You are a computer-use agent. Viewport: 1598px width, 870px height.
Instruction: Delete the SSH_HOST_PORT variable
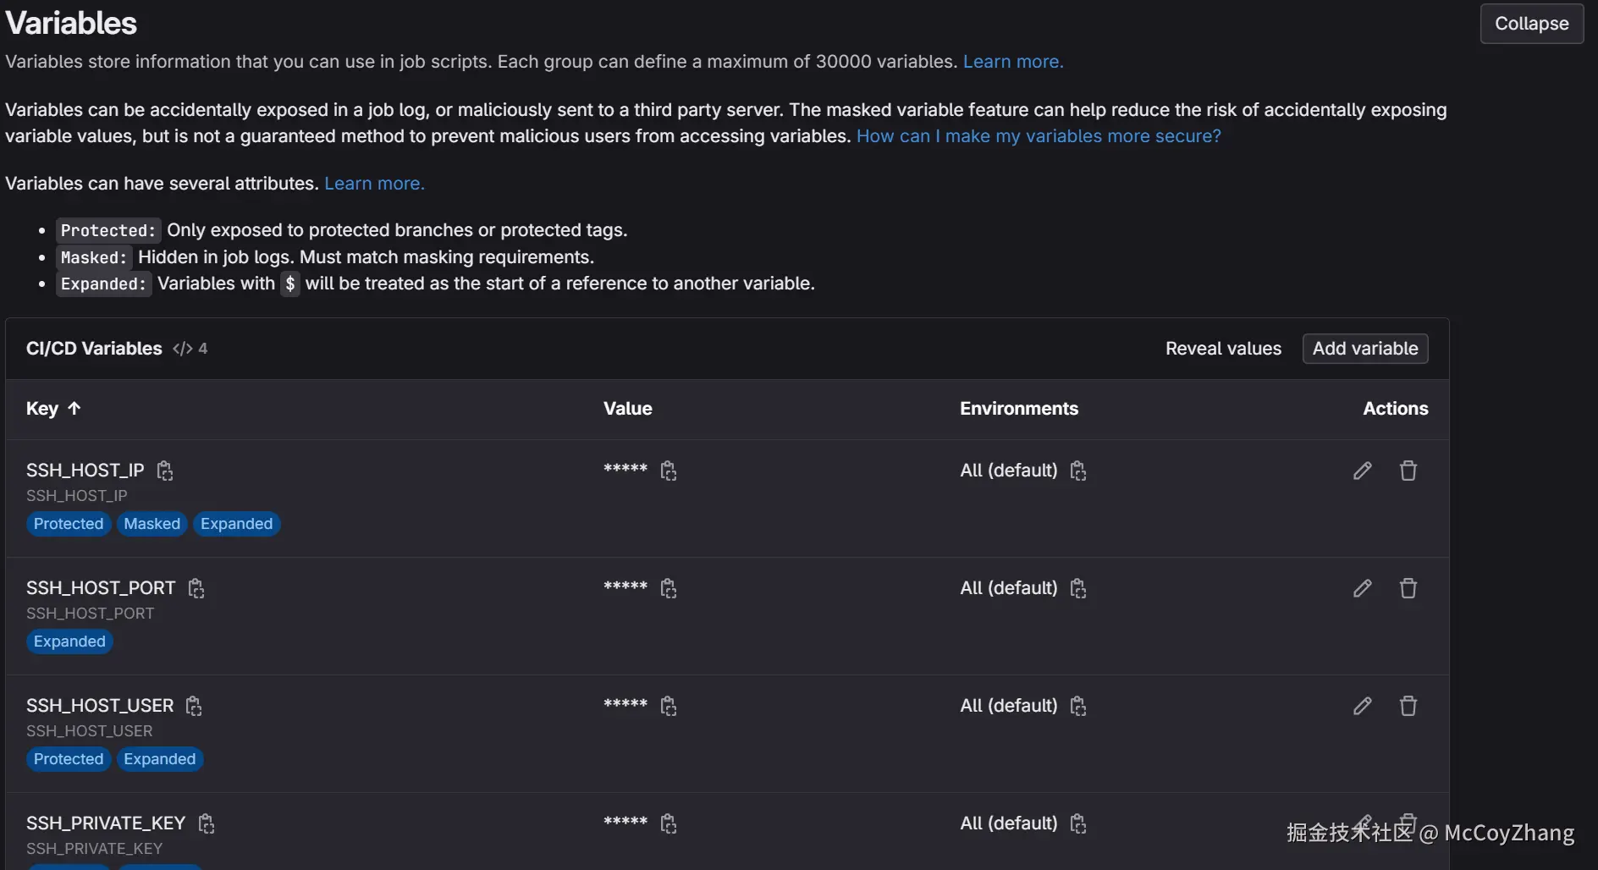pos(1408,588)
